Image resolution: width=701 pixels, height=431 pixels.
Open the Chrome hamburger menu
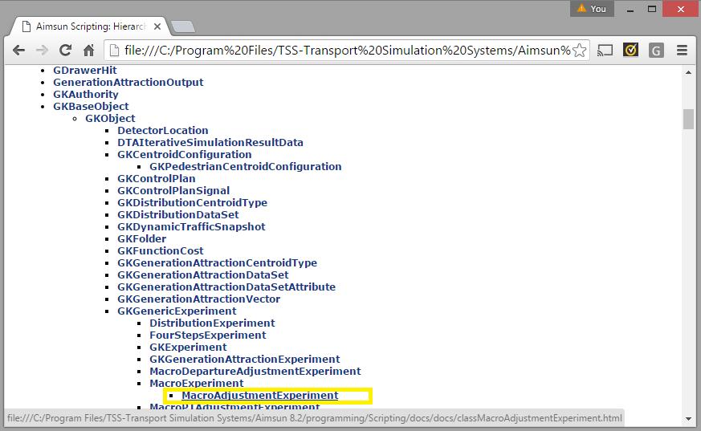[682, 51]
